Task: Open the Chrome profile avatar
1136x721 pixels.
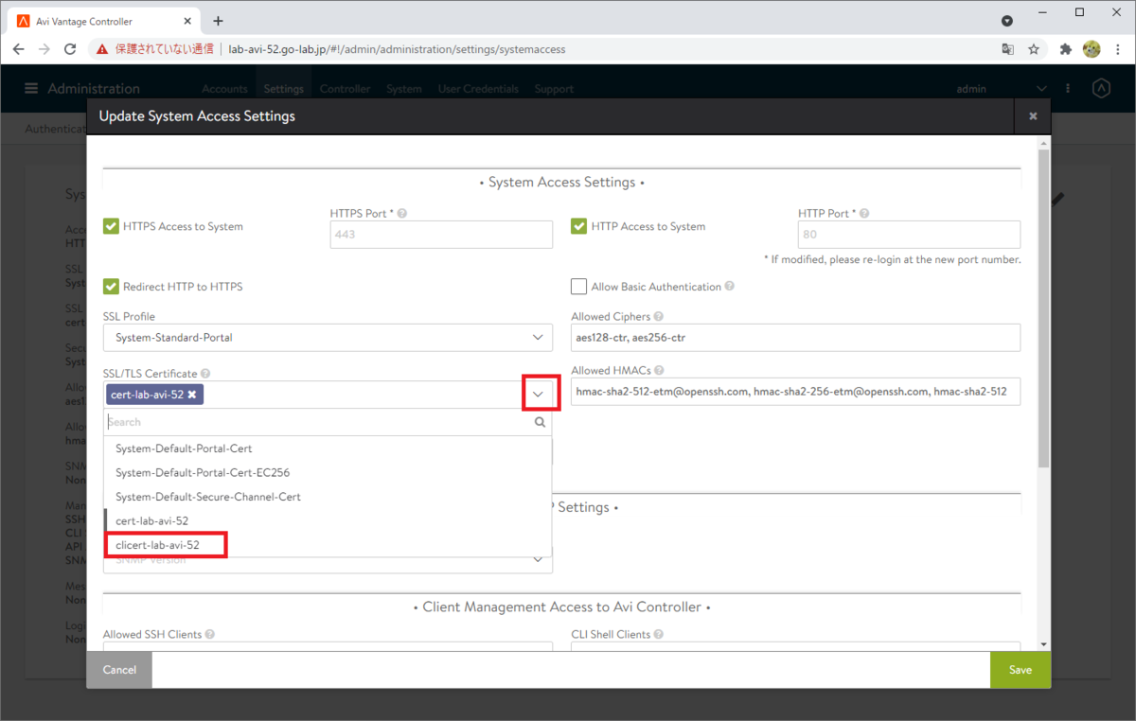Action: [1092, 49]
